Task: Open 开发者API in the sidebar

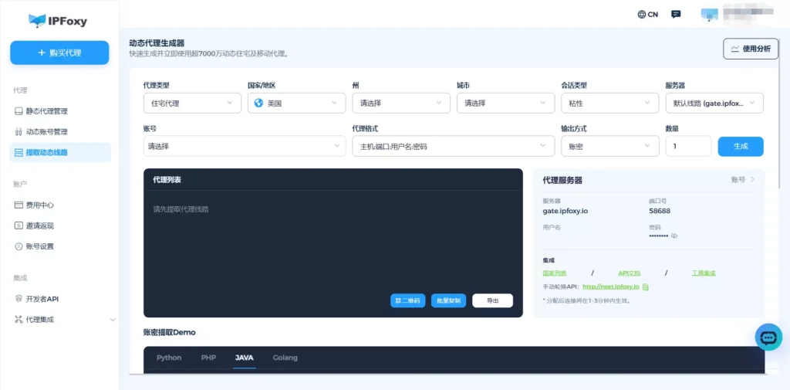Action: (42, 299)
